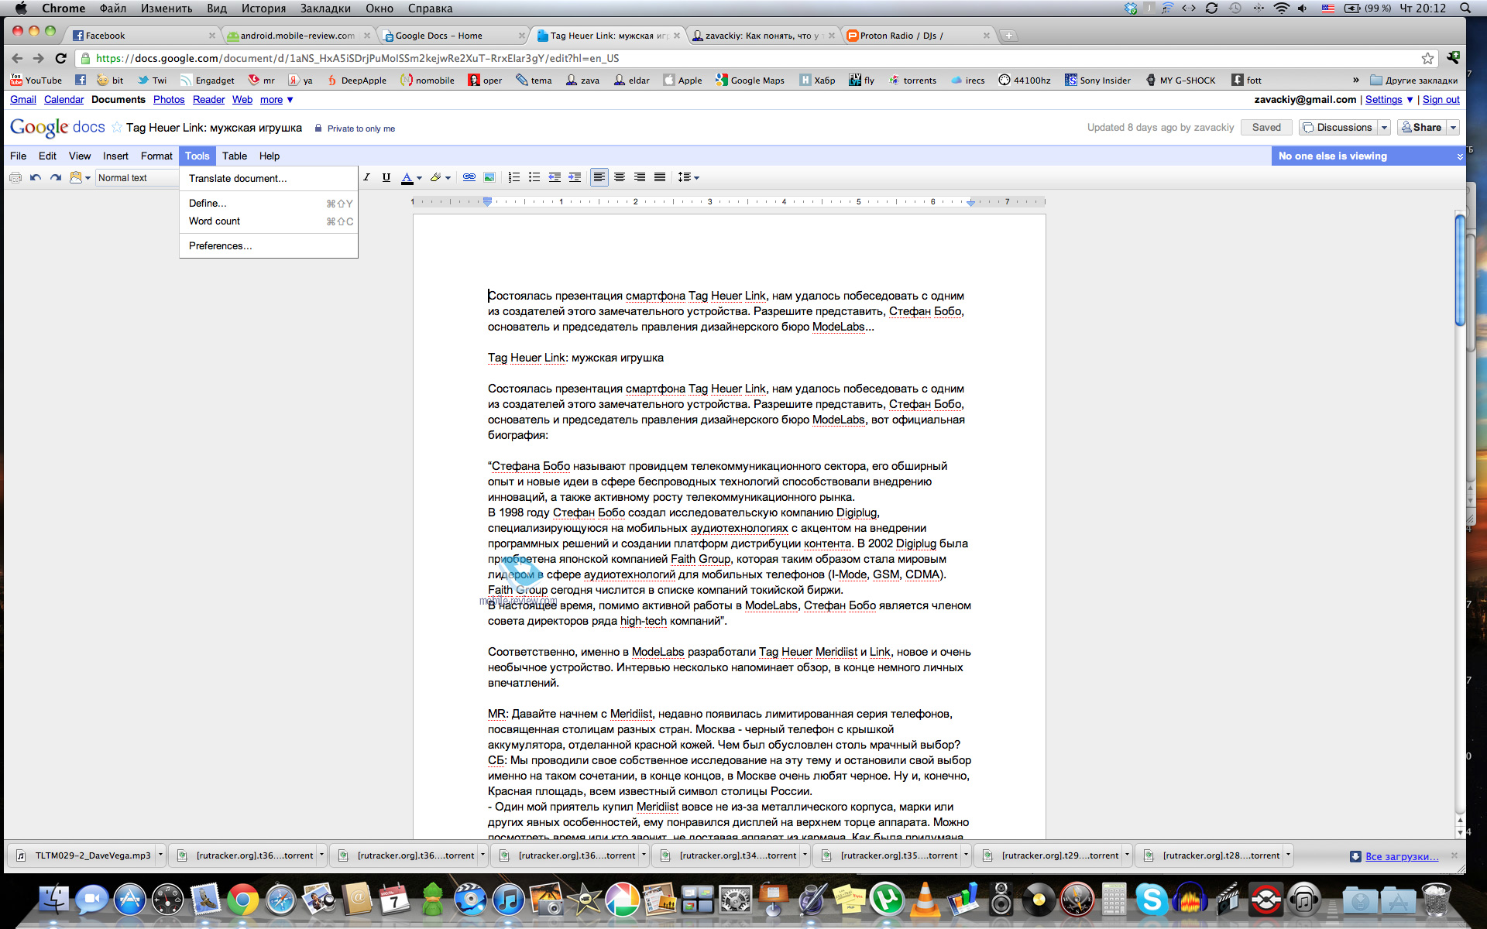The height and width of the screenshot is (929, 1487).
Task: Open Preferences from the Tools menu
Action: point(269,245)
